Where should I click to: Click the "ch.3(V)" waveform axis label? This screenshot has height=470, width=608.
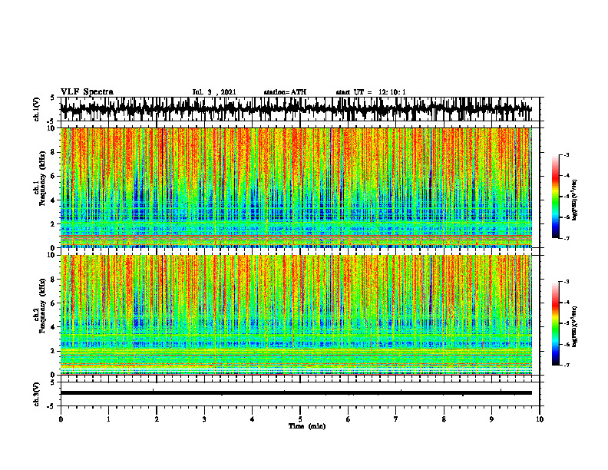[x=37, y=394]
